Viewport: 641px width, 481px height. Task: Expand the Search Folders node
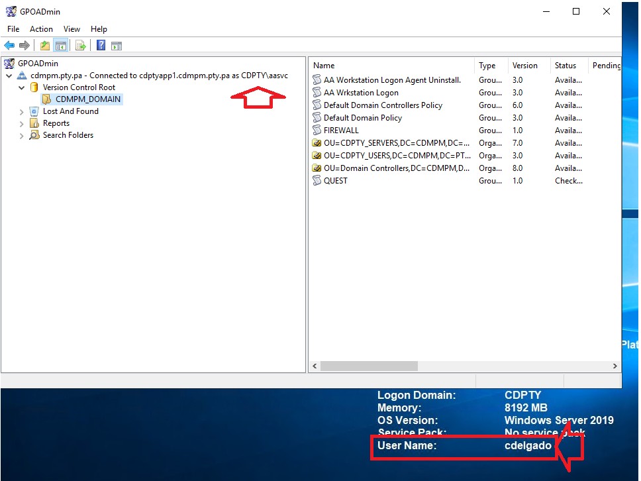(22, 135)
